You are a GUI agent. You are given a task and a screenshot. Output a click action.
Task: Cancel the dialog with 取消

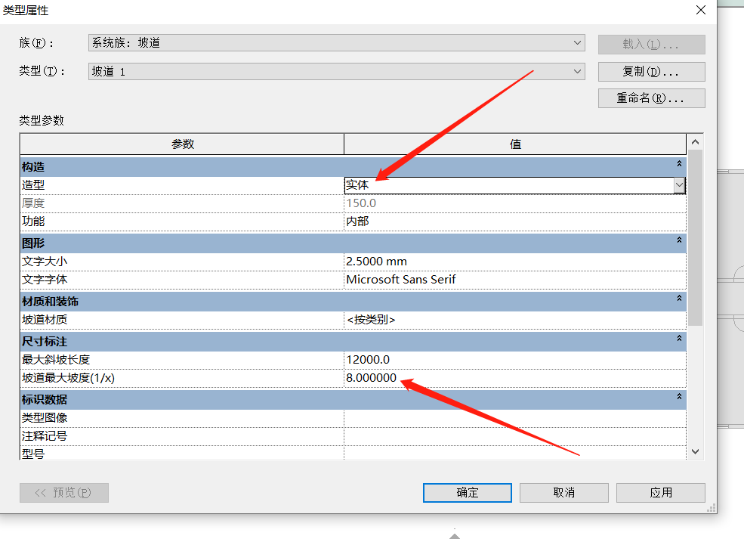(563, 492)
